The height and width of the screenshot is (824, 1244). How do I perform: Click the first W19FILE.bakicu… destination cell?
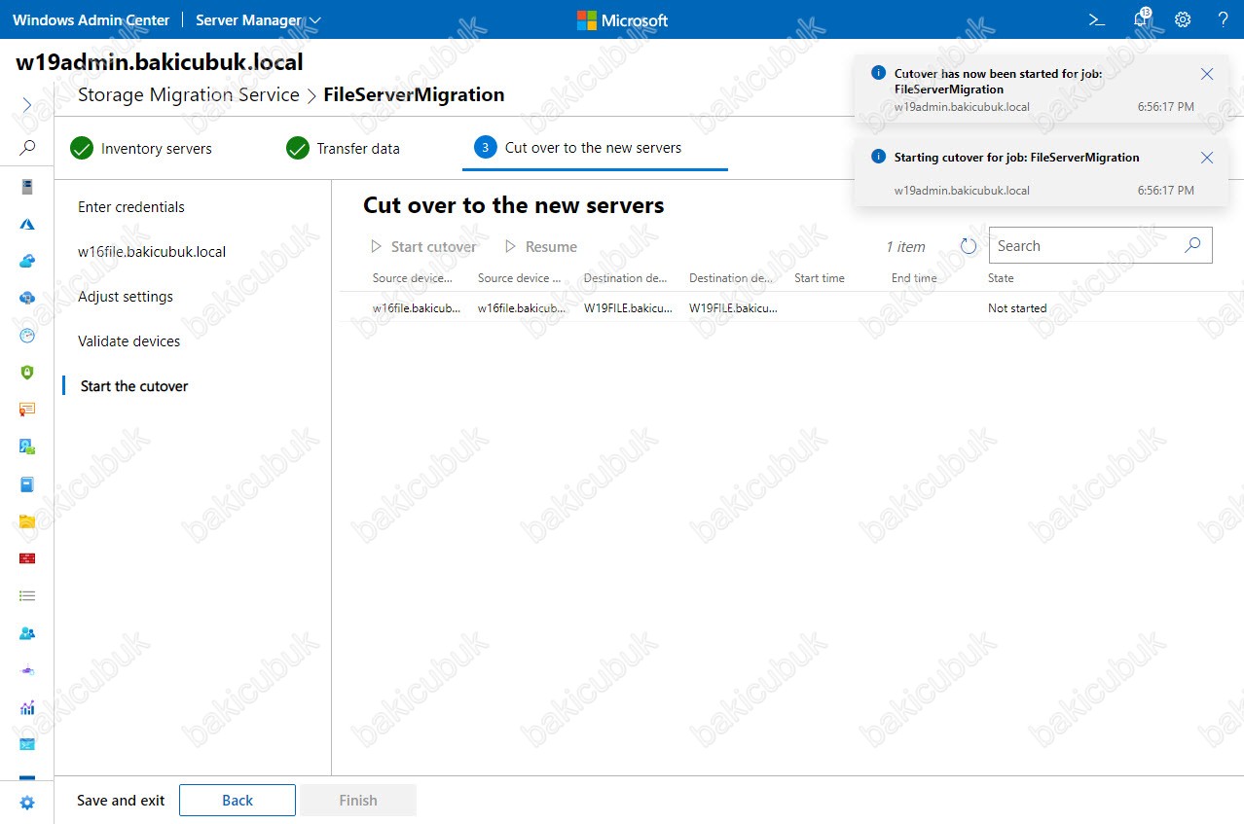pos(628,308)
